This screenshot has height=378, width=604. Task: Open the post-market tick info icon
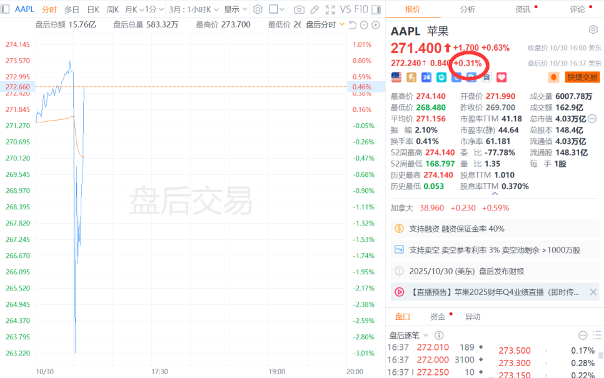(x=439, y=336)
